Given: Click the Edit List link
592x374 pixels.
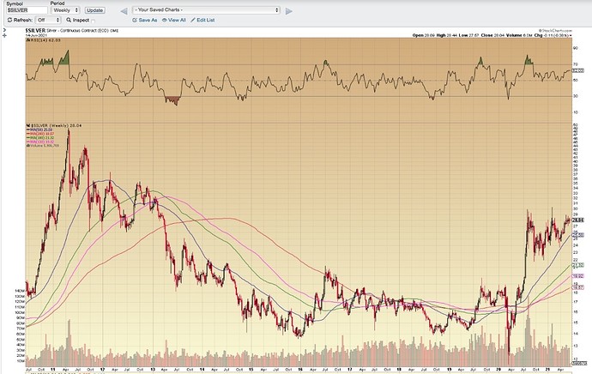Looking at the screenshot, I should (x=202, y=20).
